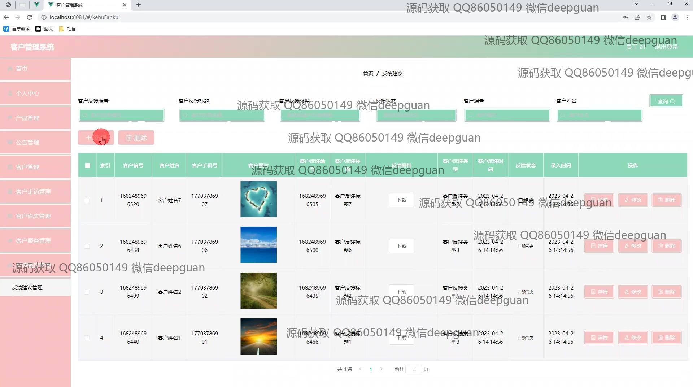Image resolution: width=693 pixels, height=387 pixels.
Task: Click the 客户反馈编号 search input field
Action: coord(121,115)
